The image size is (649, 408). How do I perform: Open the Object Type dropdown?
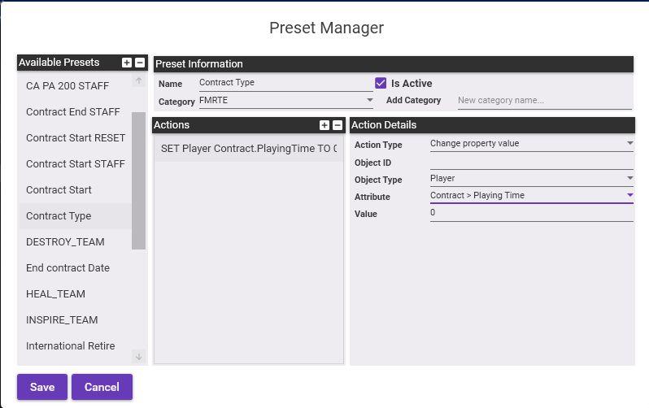(x=531, y=178)
